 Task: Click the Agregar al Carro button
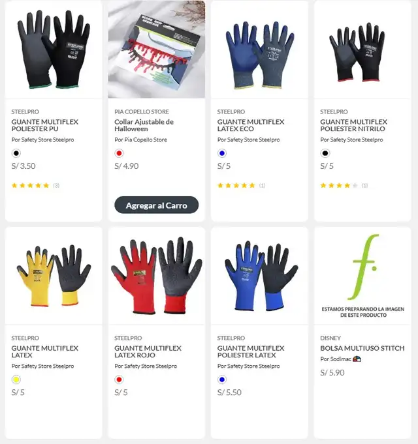[x=156, y=205]
